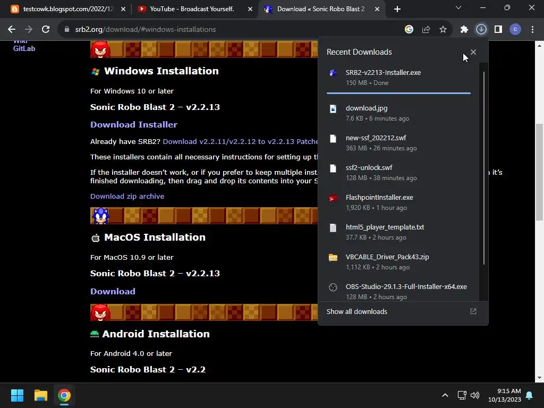
Task: Open html5_player_template.txt download entry
Action: coord(398,233)
